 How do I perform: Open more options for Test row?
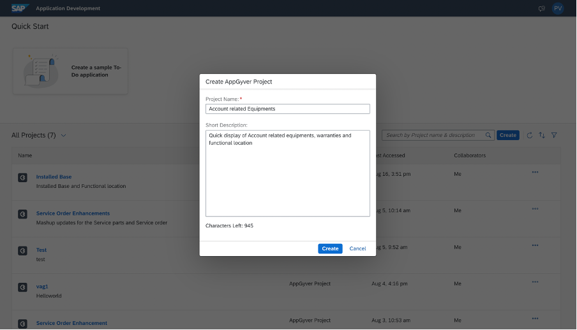[x=535, y=245]
